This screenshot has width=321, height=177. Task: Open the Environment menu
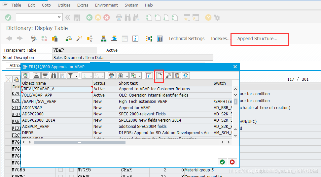coord(106,5)
